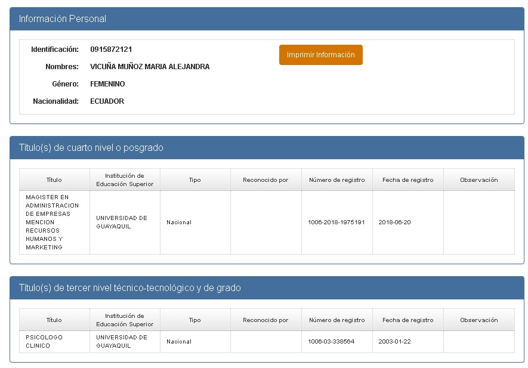Click the tercer nivel técnico-tecnológico heading

(130, 288)
